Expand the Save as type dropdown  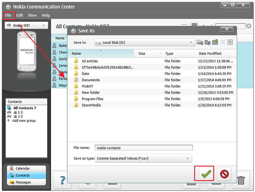144,158
